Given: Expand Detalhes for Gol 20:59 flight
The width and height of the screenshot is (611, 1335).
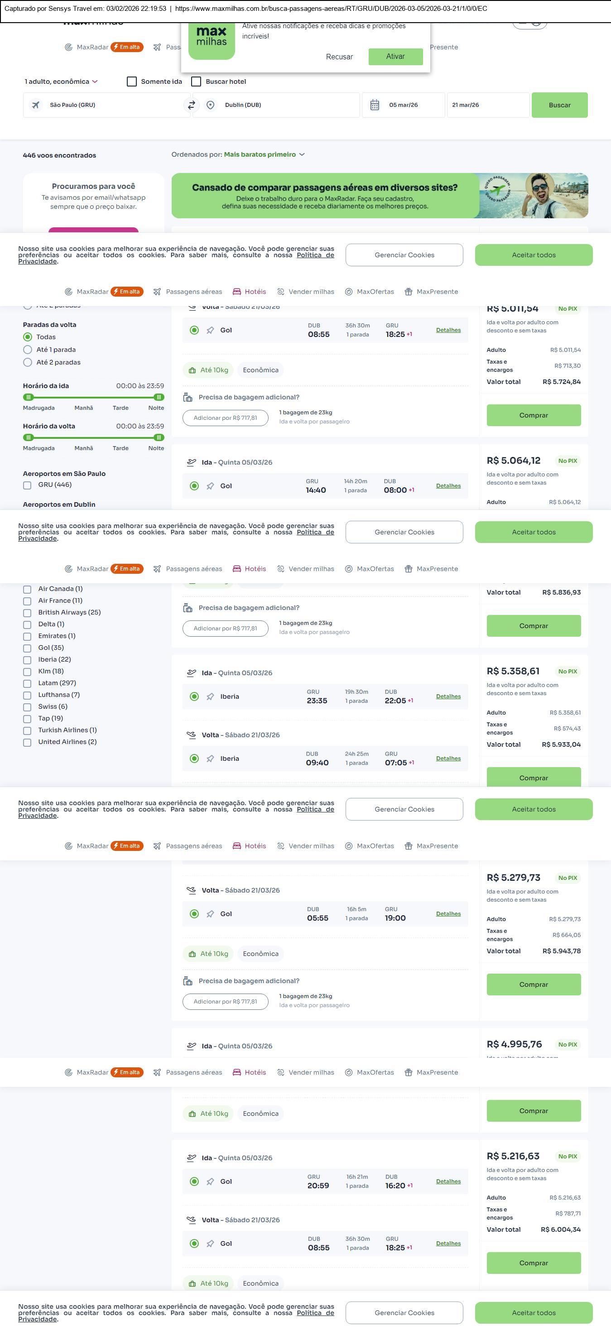Looking at the screenshot, I should click(x=448, y=1181).
